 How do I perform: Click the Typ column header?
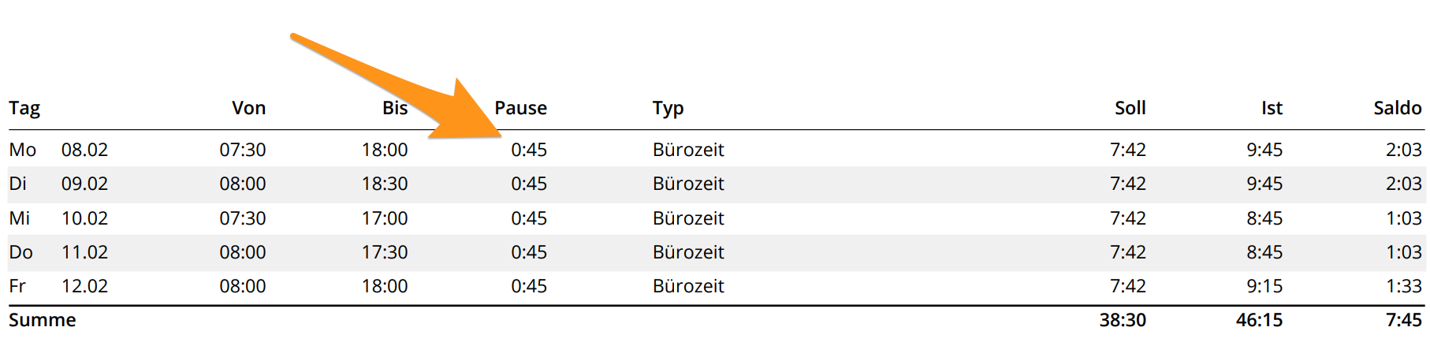coord(668,109)
